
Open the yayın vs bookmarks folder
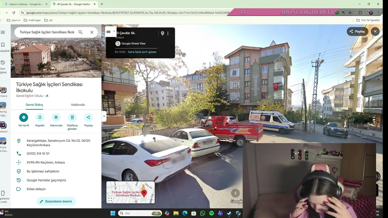[14, 20]
